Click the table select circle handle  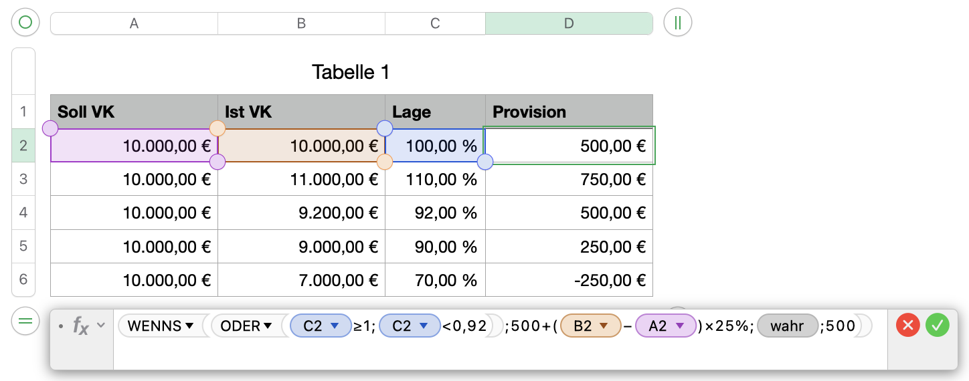[x=25, y=23]
